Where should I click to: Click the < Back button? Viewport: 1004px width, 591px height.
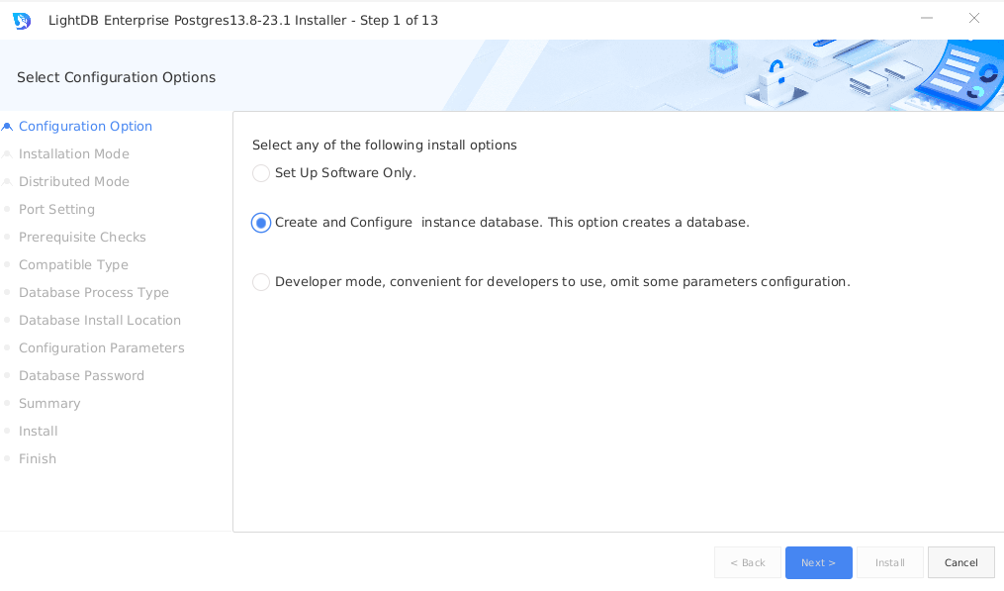click(x=748, y=562)
